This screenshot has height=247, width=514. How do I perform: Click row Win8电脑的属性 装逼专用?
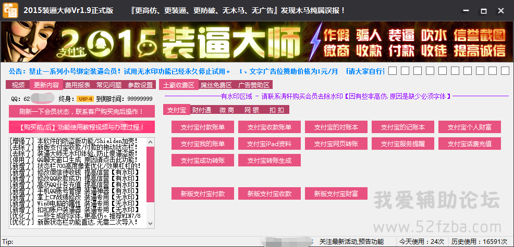coord(75,203)
